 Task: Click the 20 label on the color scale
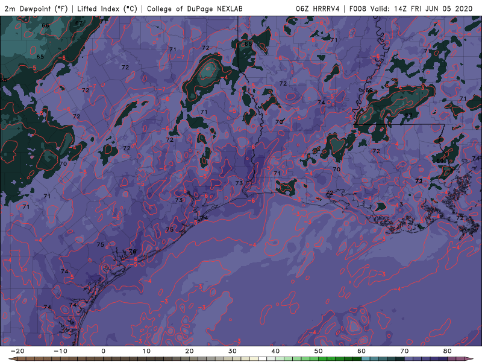[189, 351]
